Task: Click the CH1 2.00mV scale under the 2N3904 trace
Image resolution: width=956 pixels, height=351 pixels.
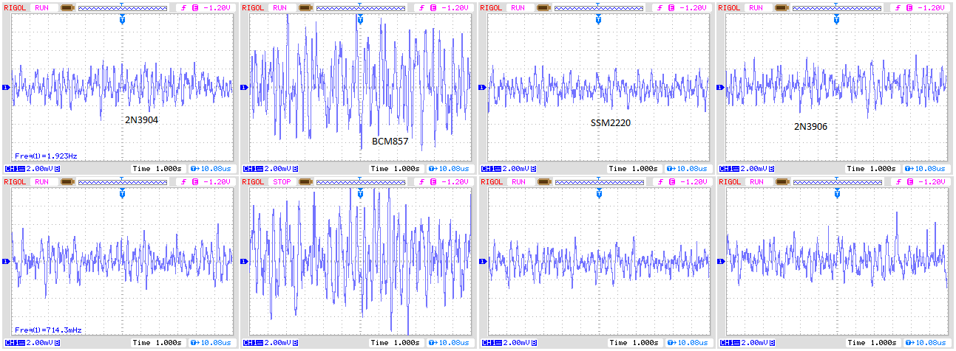Action: (x=29, y=169)
